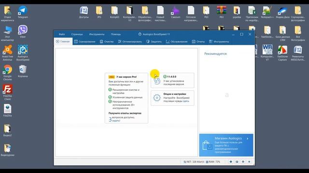Viewport: 309px width, 173px height.
Task: Select Avast Free Antivirus desktop icon
Action: click(8, 52)
